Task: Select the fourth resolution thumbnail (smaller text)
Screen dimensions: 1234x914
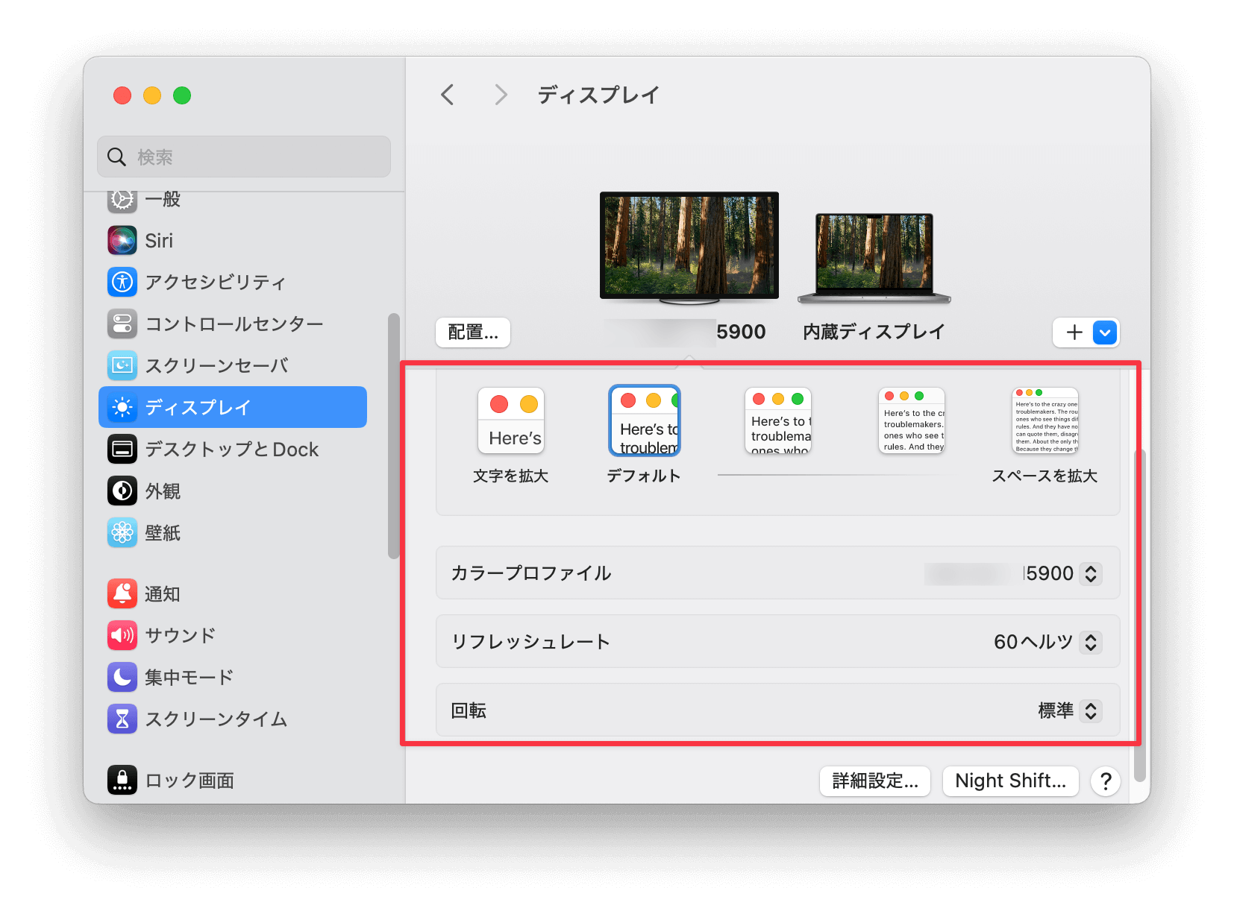Action: pos(912,420)
